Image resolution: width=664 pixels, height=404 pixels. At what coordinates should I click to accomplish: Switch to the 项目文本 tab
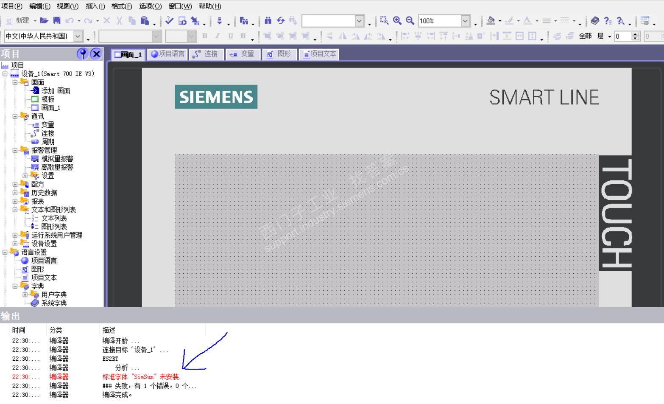[319, 54]
